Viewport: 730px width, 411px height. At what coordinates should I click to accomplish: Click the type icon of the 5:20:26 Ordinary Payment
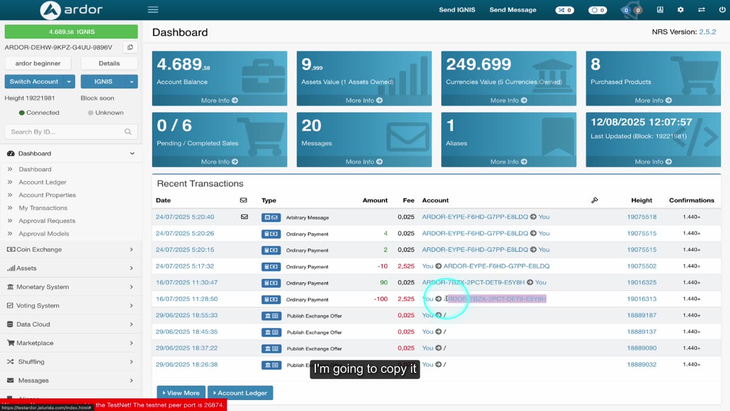point(271,233)
